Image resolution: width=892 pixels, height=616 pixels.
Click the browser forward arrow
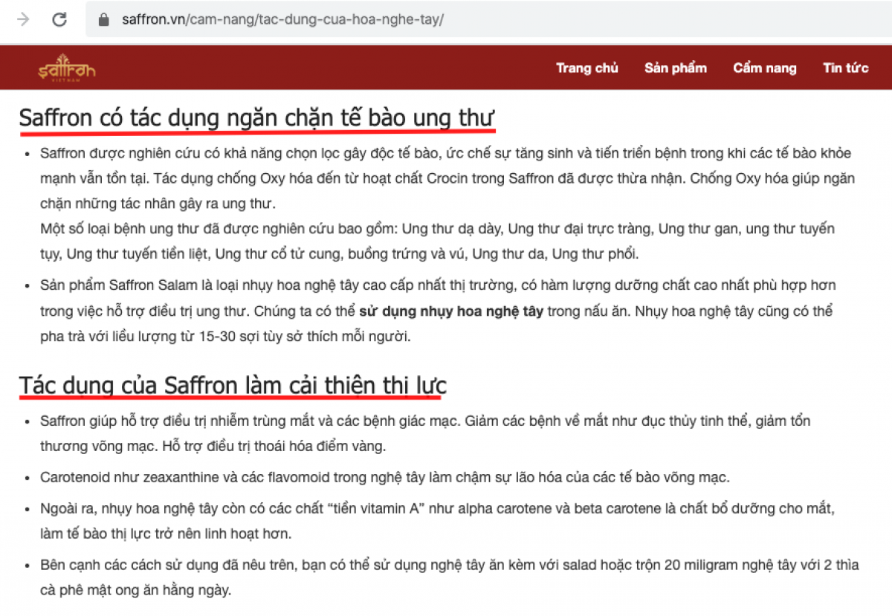[x=23, y=19]
